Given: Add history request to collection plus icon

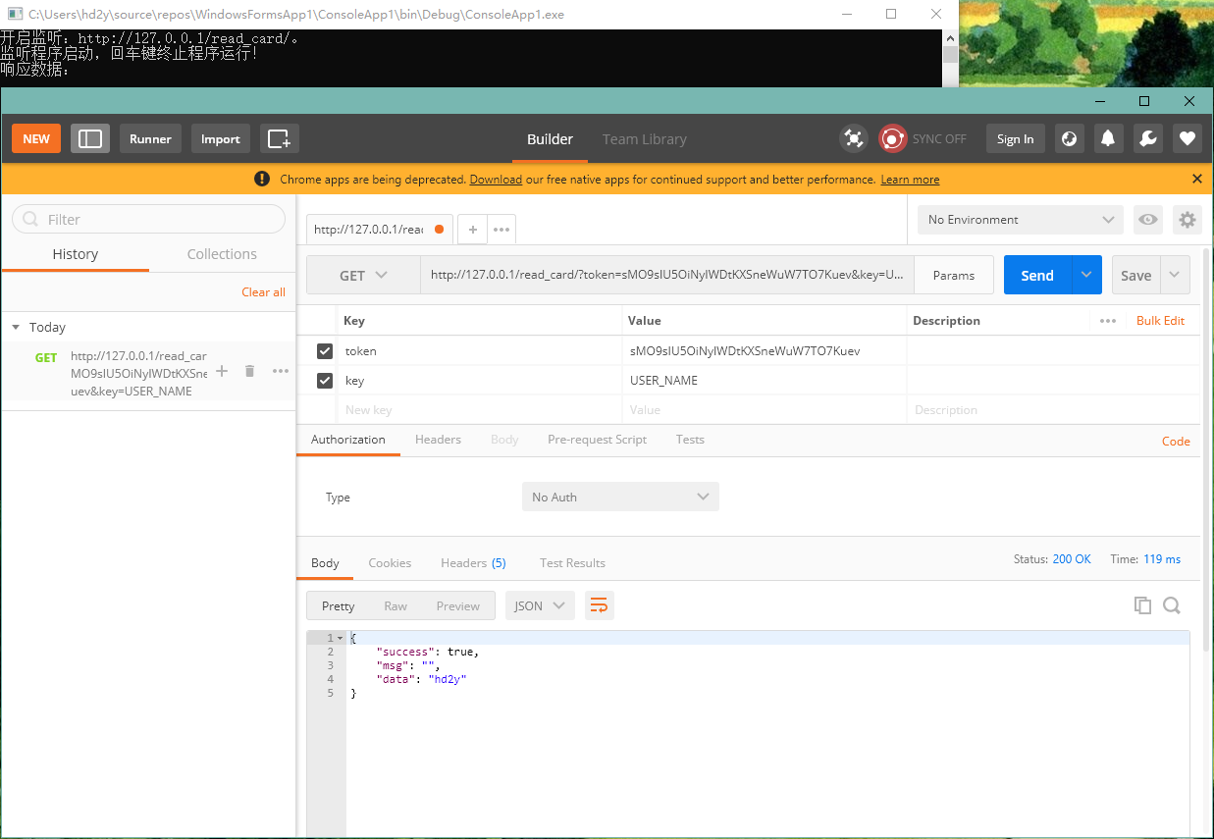Looking at the screenshot, I should click(222, 371).
